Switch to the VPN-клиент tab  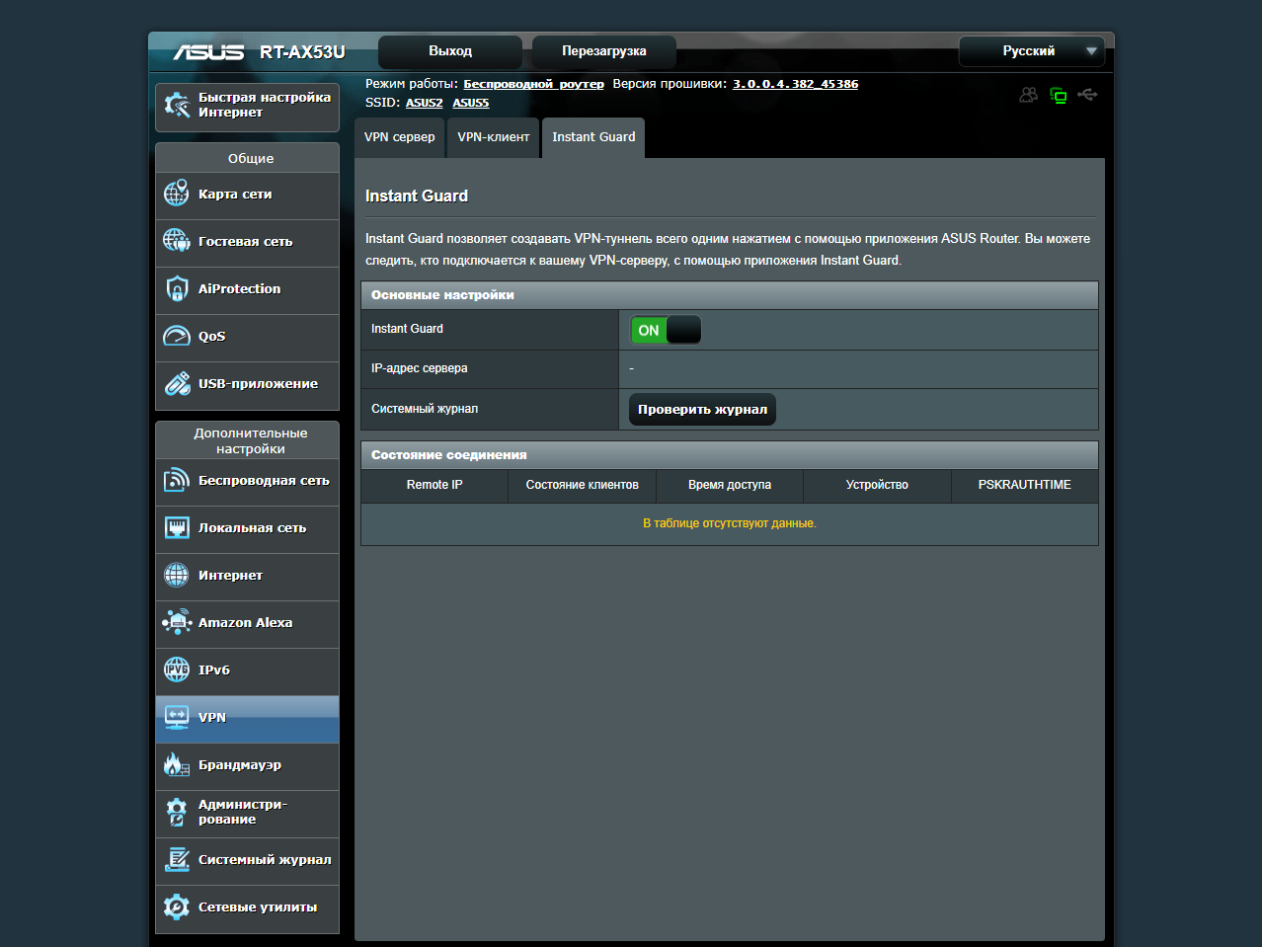(x=494, y=137)
